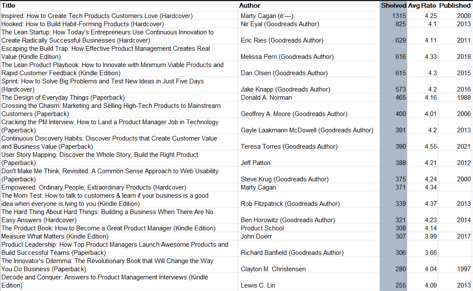Viewport: 473px width, 291px height.
Task: Select the shelved value 255 cell
Action: pyautogui.click(x=400, y=285)
